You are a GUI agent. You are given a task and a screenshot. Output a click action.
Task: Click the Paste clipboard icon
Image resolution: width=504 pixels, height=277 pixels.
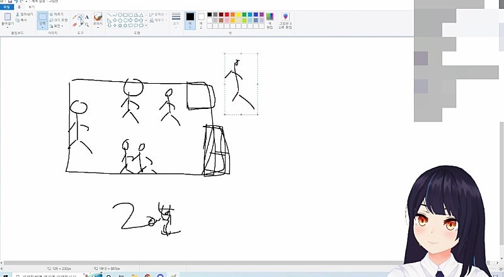pos(8,17)
